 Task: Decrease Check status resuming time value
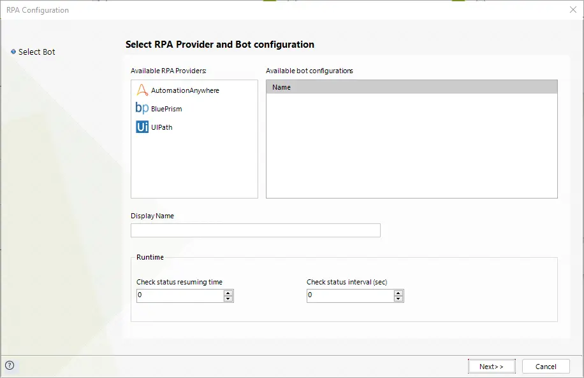(228, 299)
